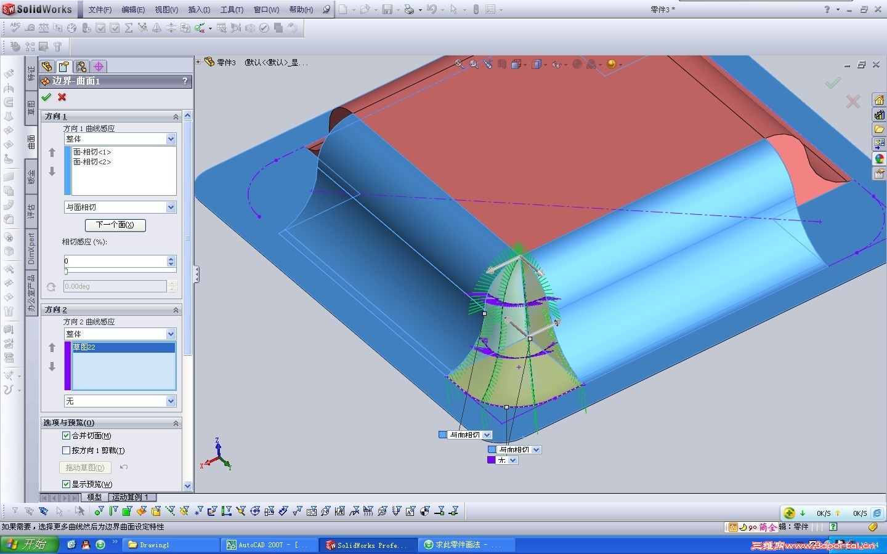
Task: Open the 文件(F) menu
Action: pos(100,10)
